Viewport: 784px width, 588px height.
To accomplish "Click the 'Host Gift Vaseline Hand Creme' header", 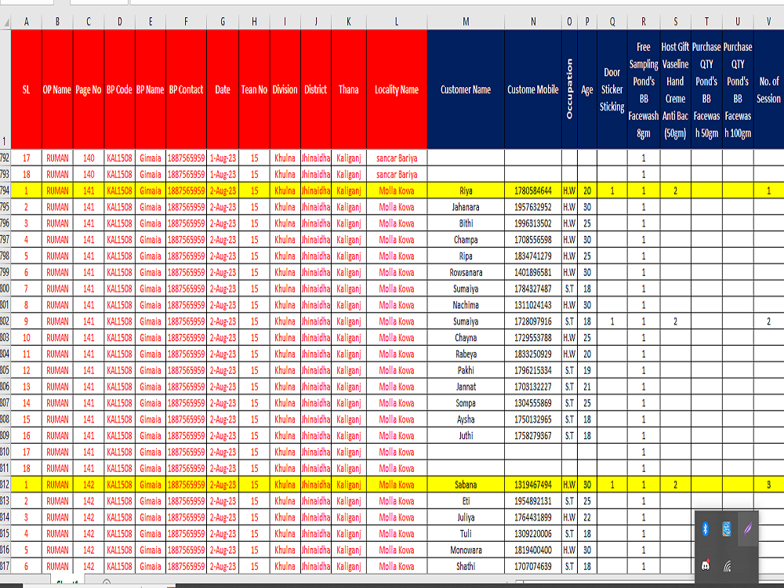I will [x=676, y=89].
